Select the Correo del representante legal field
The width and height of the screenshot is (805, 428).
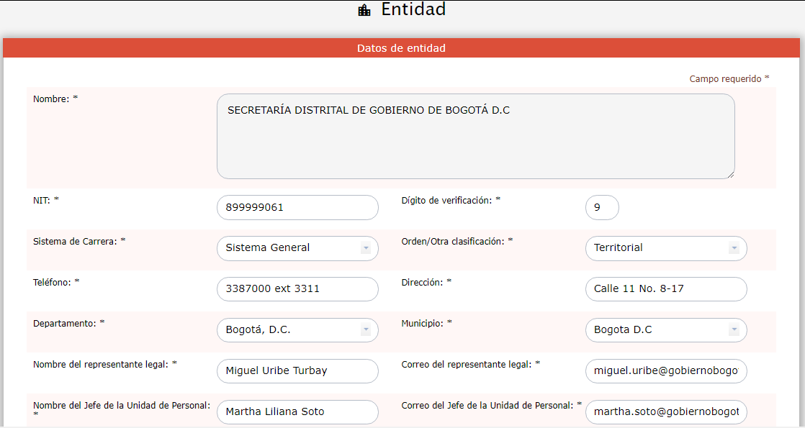(665, 371)
